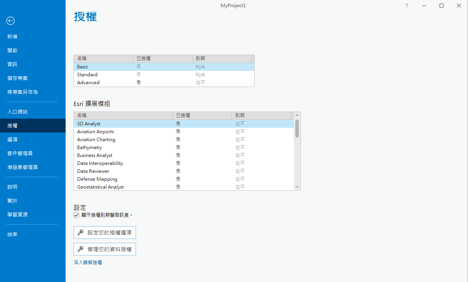Select the Business Analyst row
Image resolution: width=468 pixels, height=282 pixels.
tap(184, 155)
